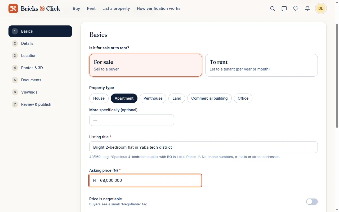
Task: Choose Commercial building property type
Action: tap(209, 98)
